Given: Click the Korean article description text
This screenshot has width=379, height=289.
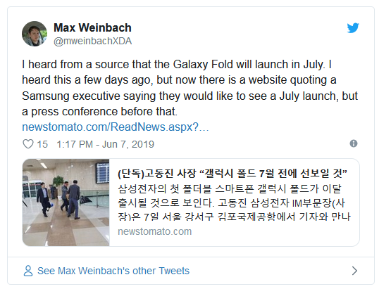Looking at the screenshot, I should [x=234, y=203].
